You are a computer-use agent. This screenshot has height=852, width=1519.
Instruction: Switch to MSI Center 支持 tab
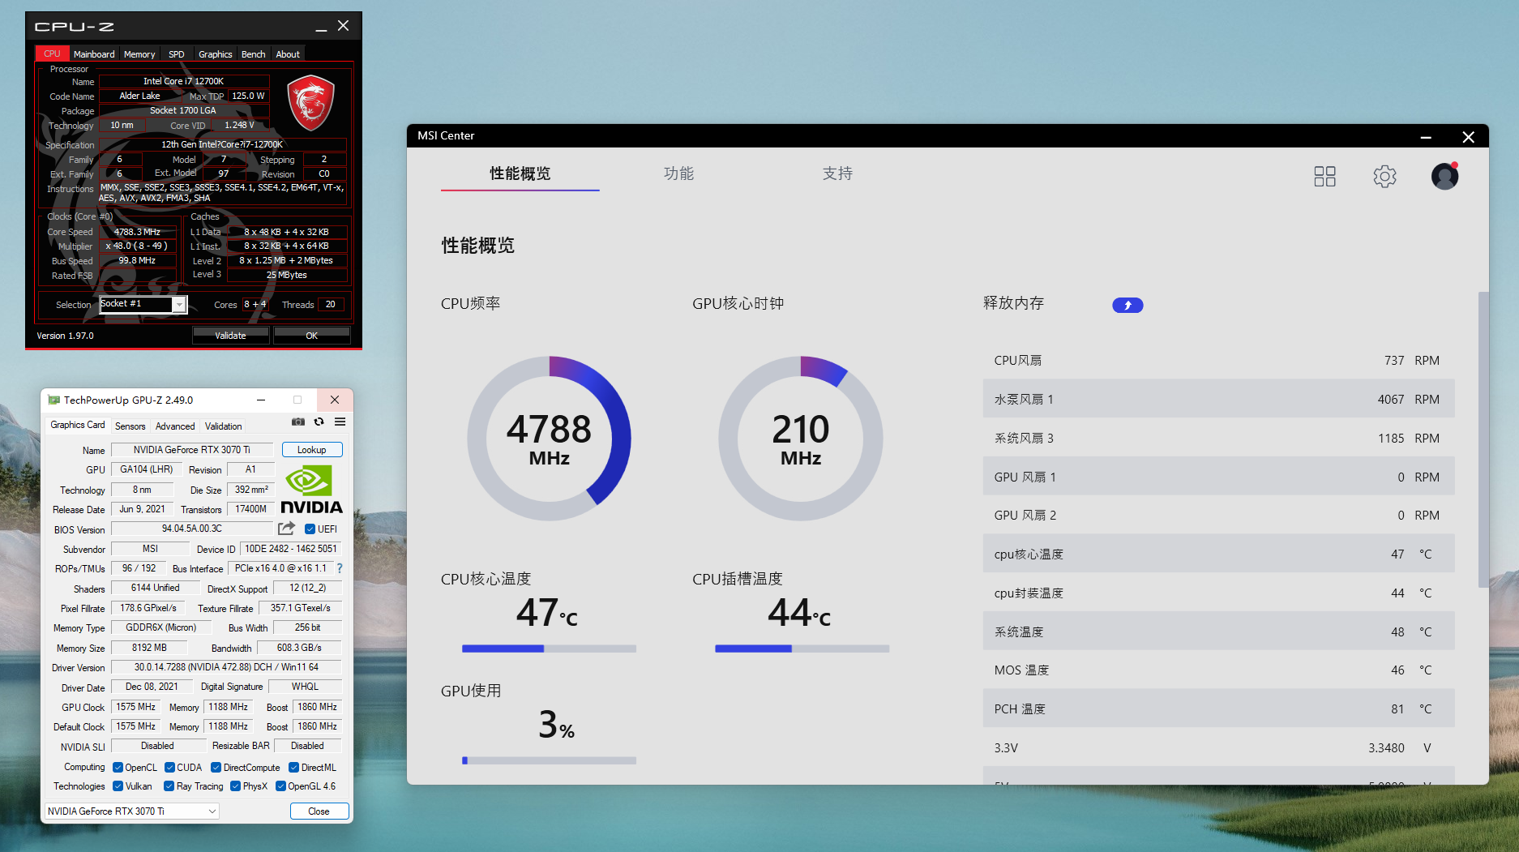837,173
